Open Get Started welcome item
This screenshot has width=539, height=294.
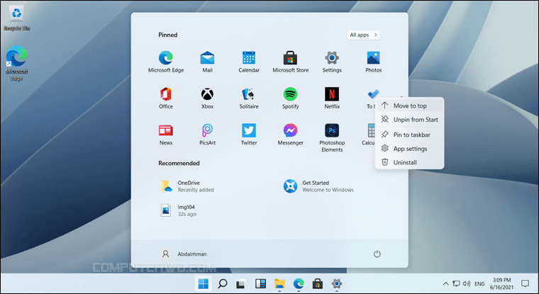[x=318, y=186]
